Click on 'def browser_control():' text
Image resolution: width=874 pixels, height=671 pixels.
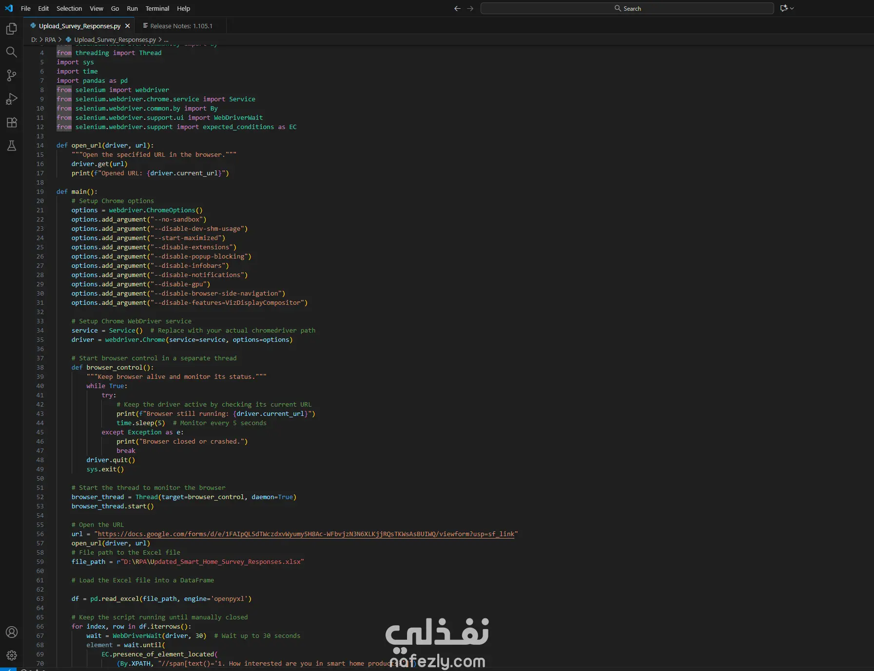[x=113, y=367]
